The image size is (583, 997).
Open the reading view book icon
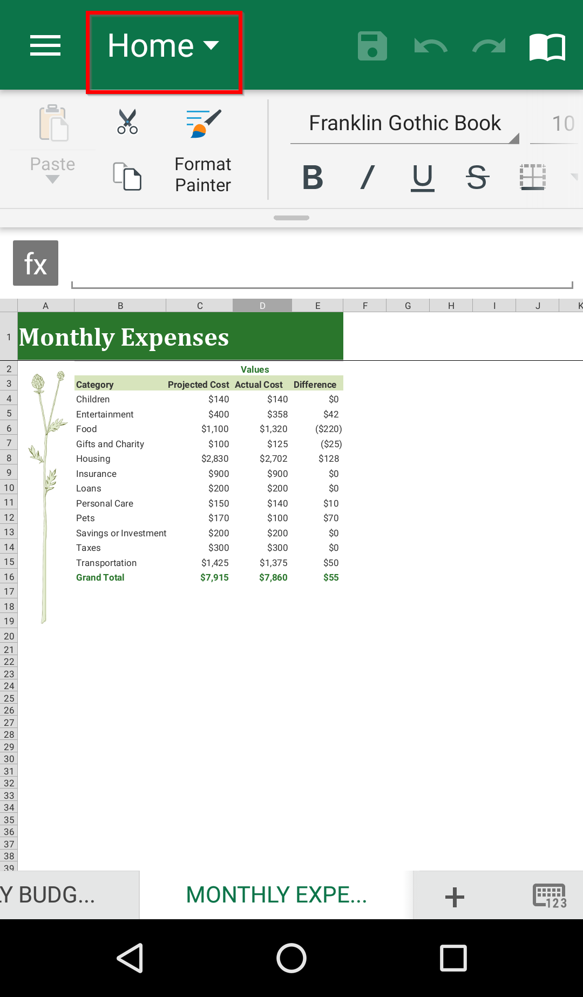(x=547, y=47)
